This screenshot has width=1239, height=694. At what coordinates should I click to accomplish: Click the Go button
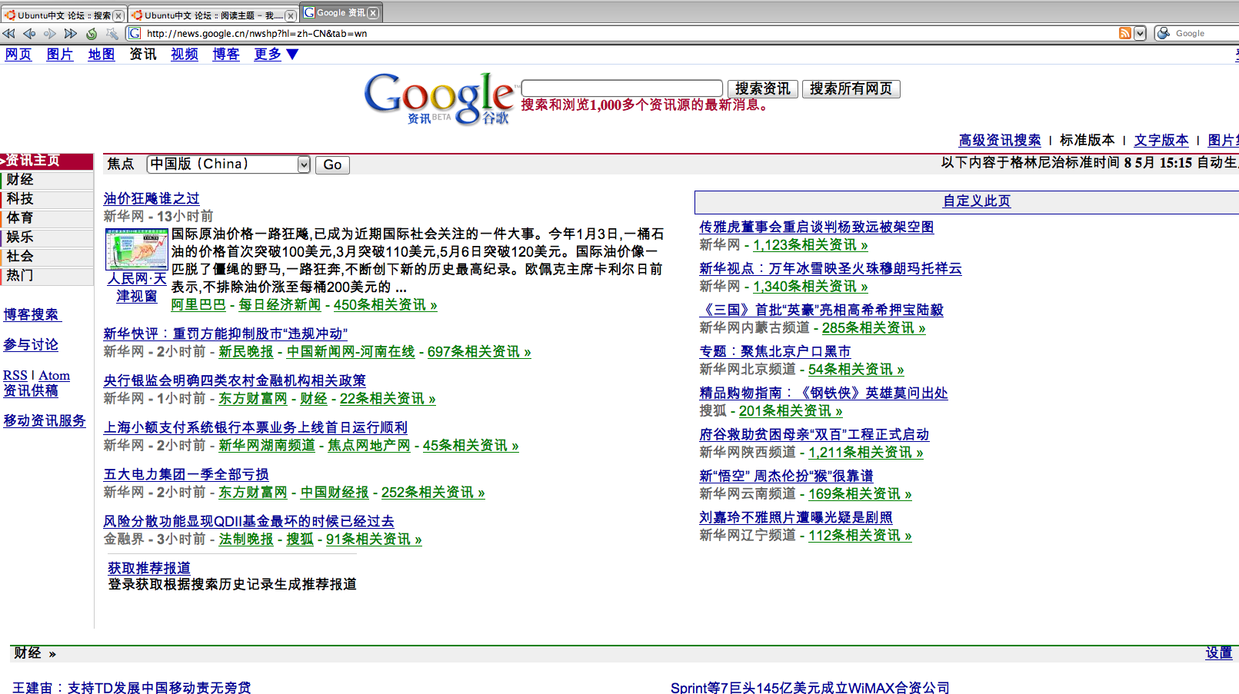click(x=332, y=164)
